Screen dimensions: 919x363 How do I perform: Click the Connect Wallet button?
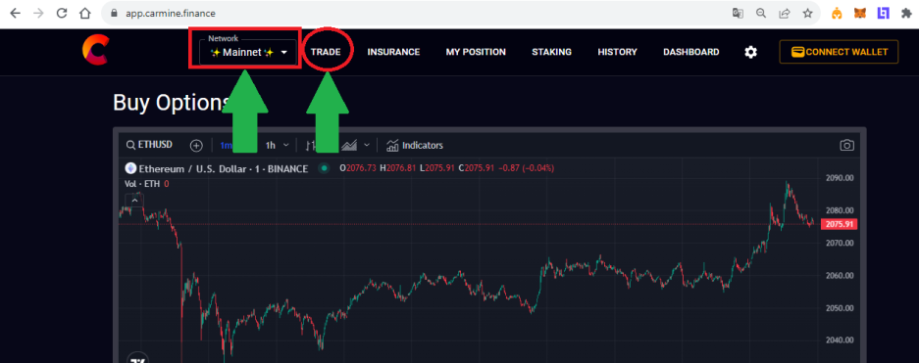839,52
